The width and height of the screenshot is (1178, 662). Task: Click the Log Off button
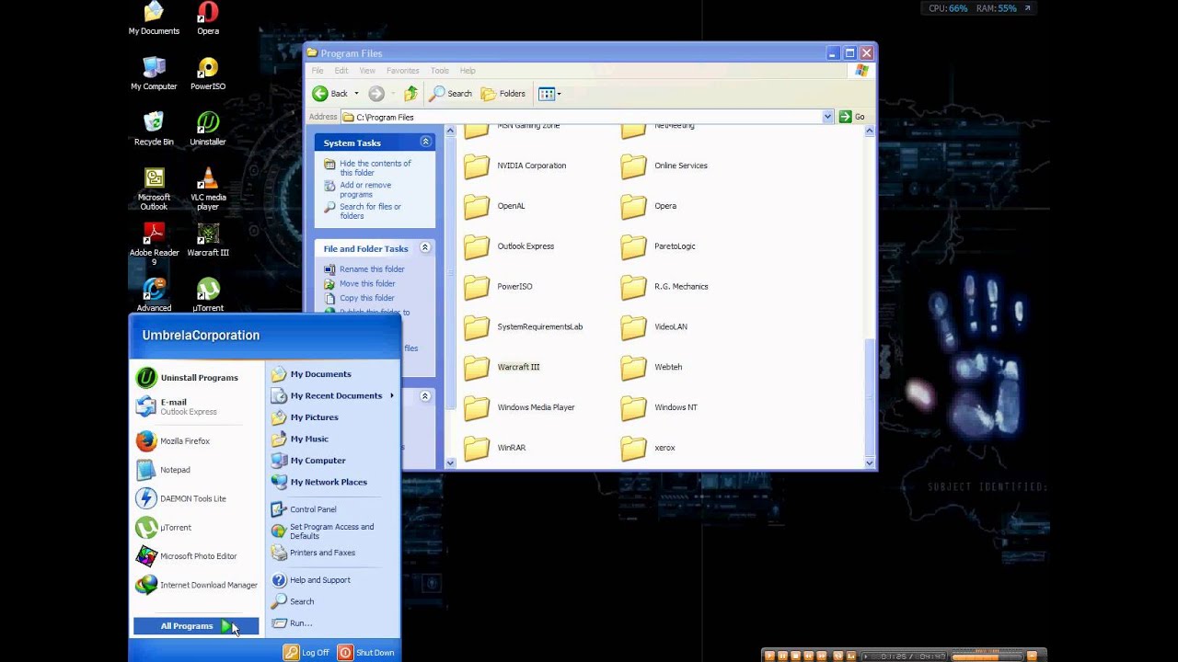tap(306, 653)
